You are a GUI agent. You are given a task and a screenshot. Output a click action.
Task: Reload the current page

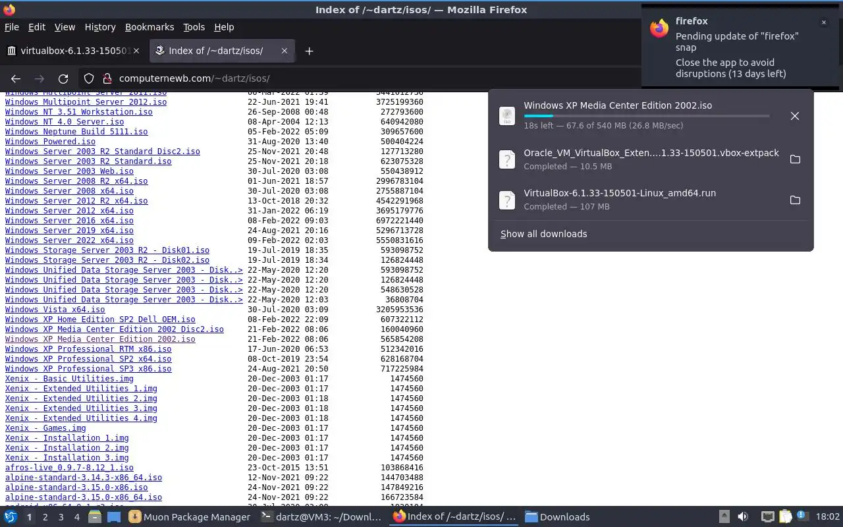[x=63, y=78]
